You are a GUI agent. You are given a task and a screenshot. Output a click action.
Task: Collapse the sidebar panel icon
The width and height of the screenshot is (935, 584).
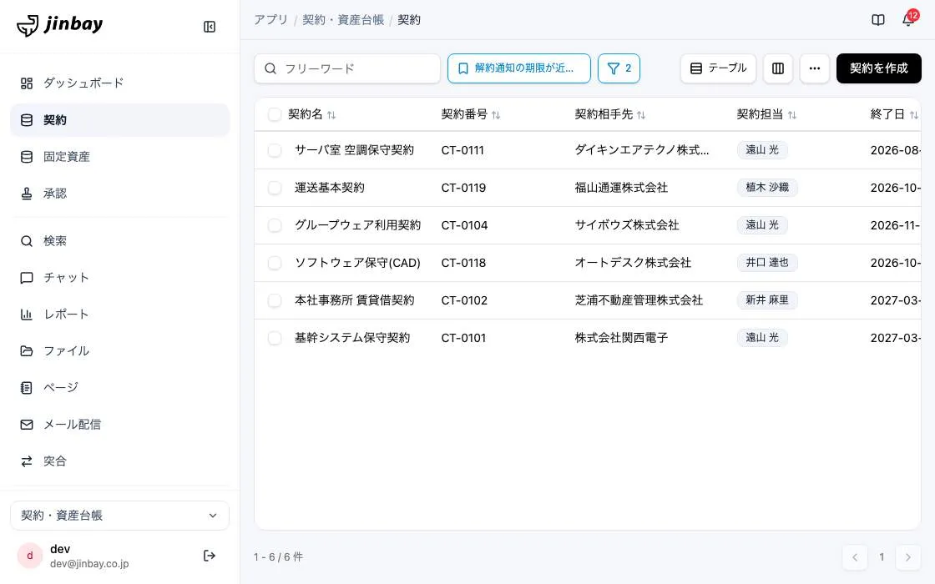[210, 27]
